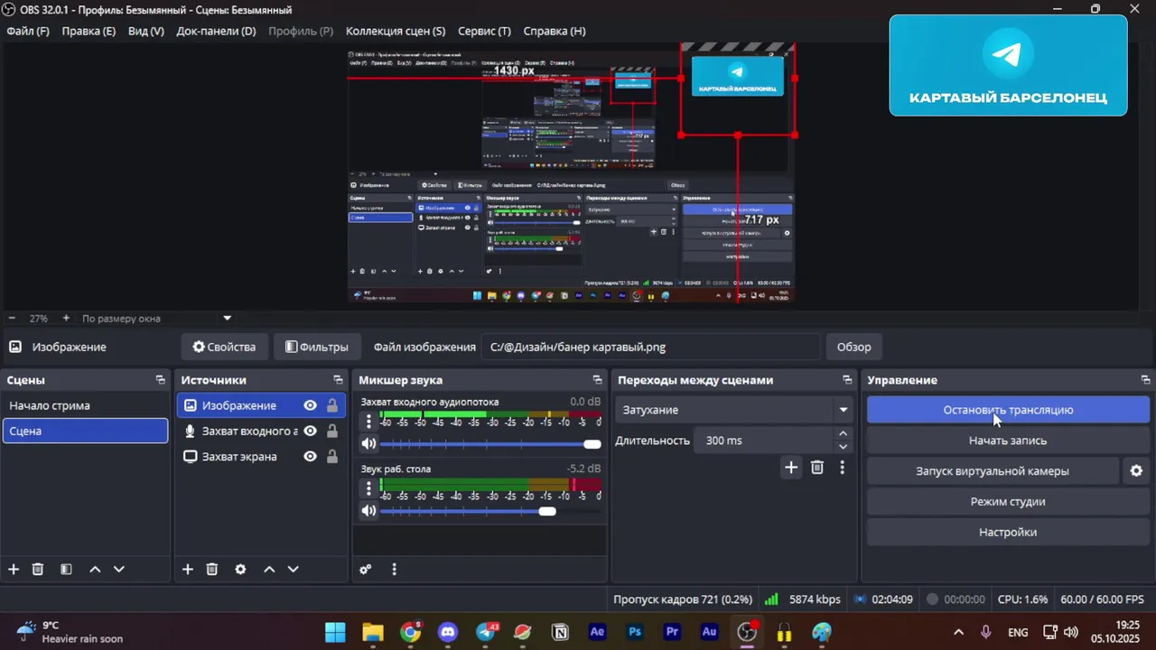Move scene down in Scenes panel
1156x650 pixels.
118,570
